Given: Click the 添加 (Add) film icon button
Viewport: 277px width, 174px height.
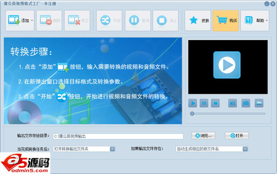Looking at the screenshot, I should pos(17,20).
